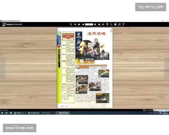Click the print icon in toolbar
Image resolution: width=169 pixels, height=135 pixels.
(107, 24)
